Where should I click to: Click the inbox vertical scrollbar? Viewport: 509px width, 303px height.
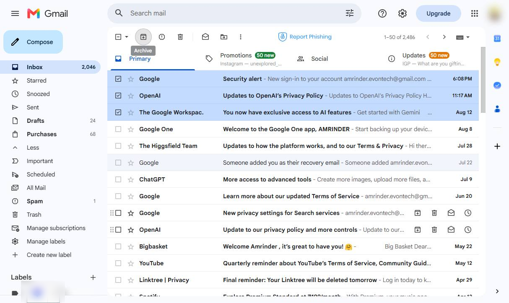(x=483, y=80)
